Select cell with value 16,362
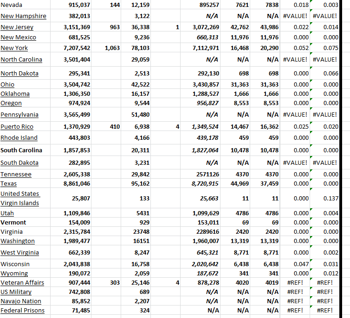 point(265,127)
